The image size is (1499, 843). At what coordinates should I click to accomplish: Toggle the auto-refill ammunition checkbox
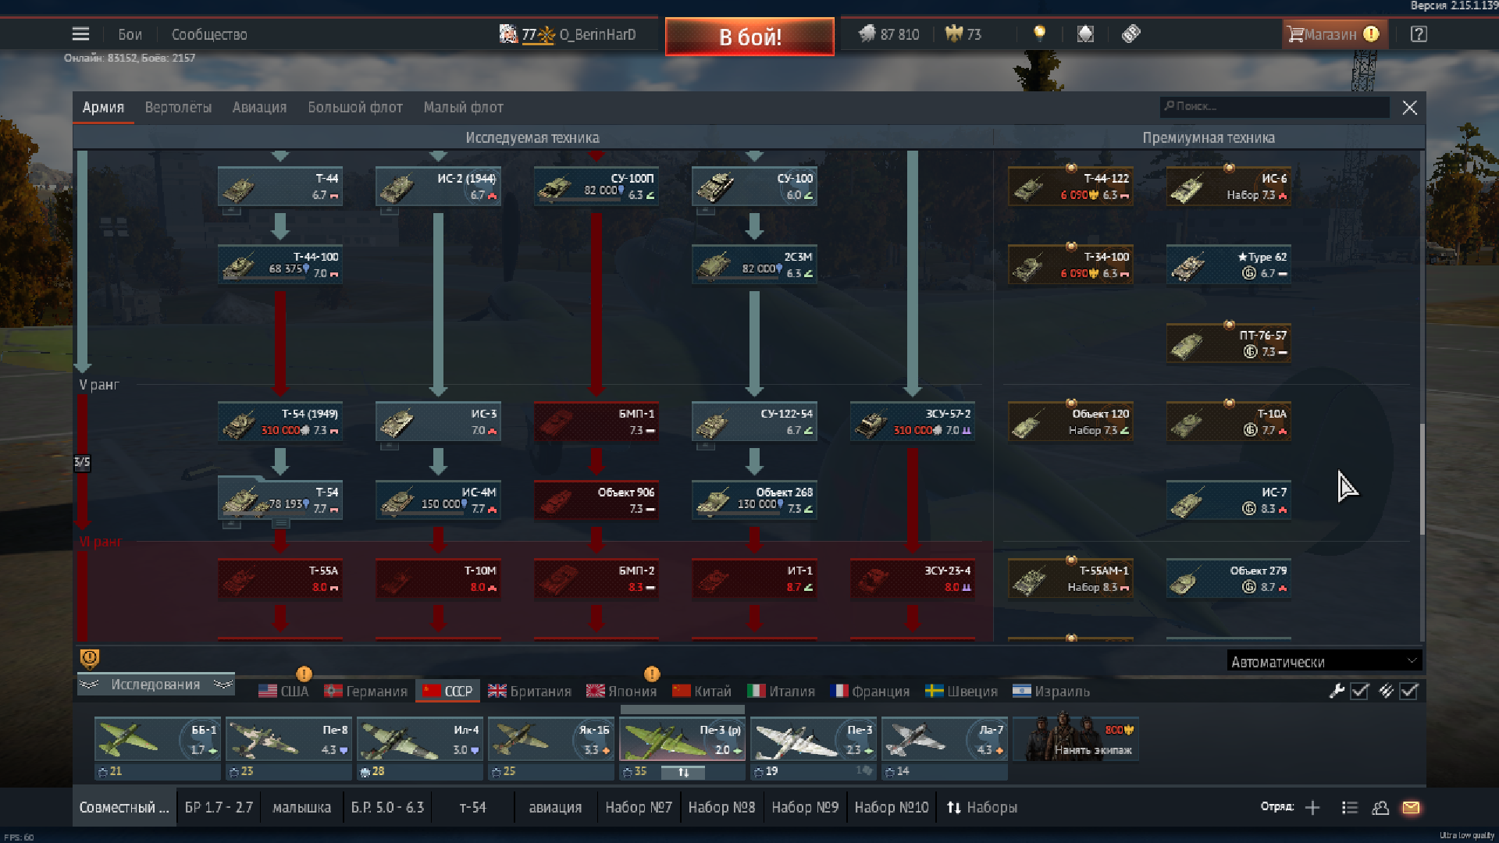(1409, 691)
